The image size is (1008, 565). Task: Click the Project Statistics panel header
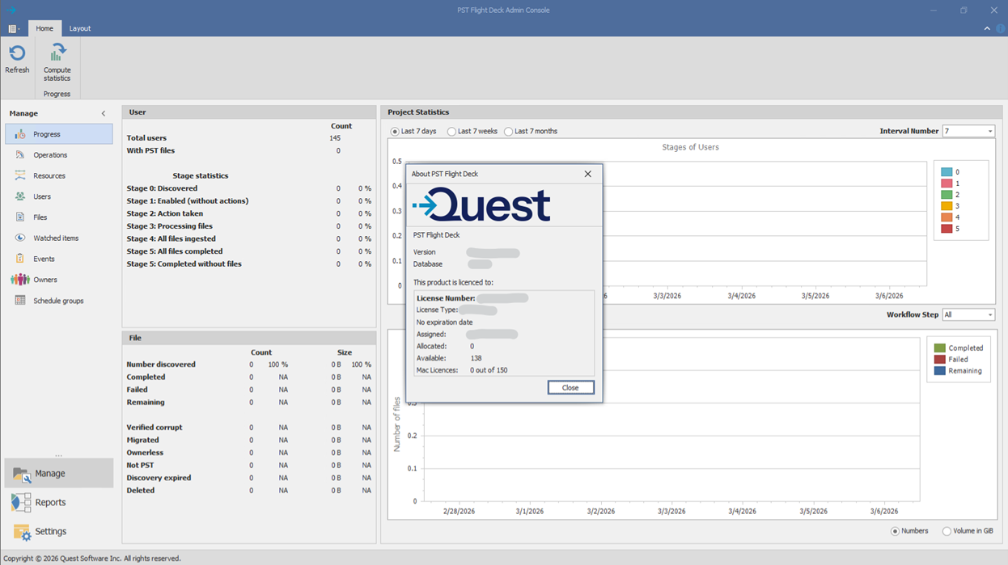(690, 112)
